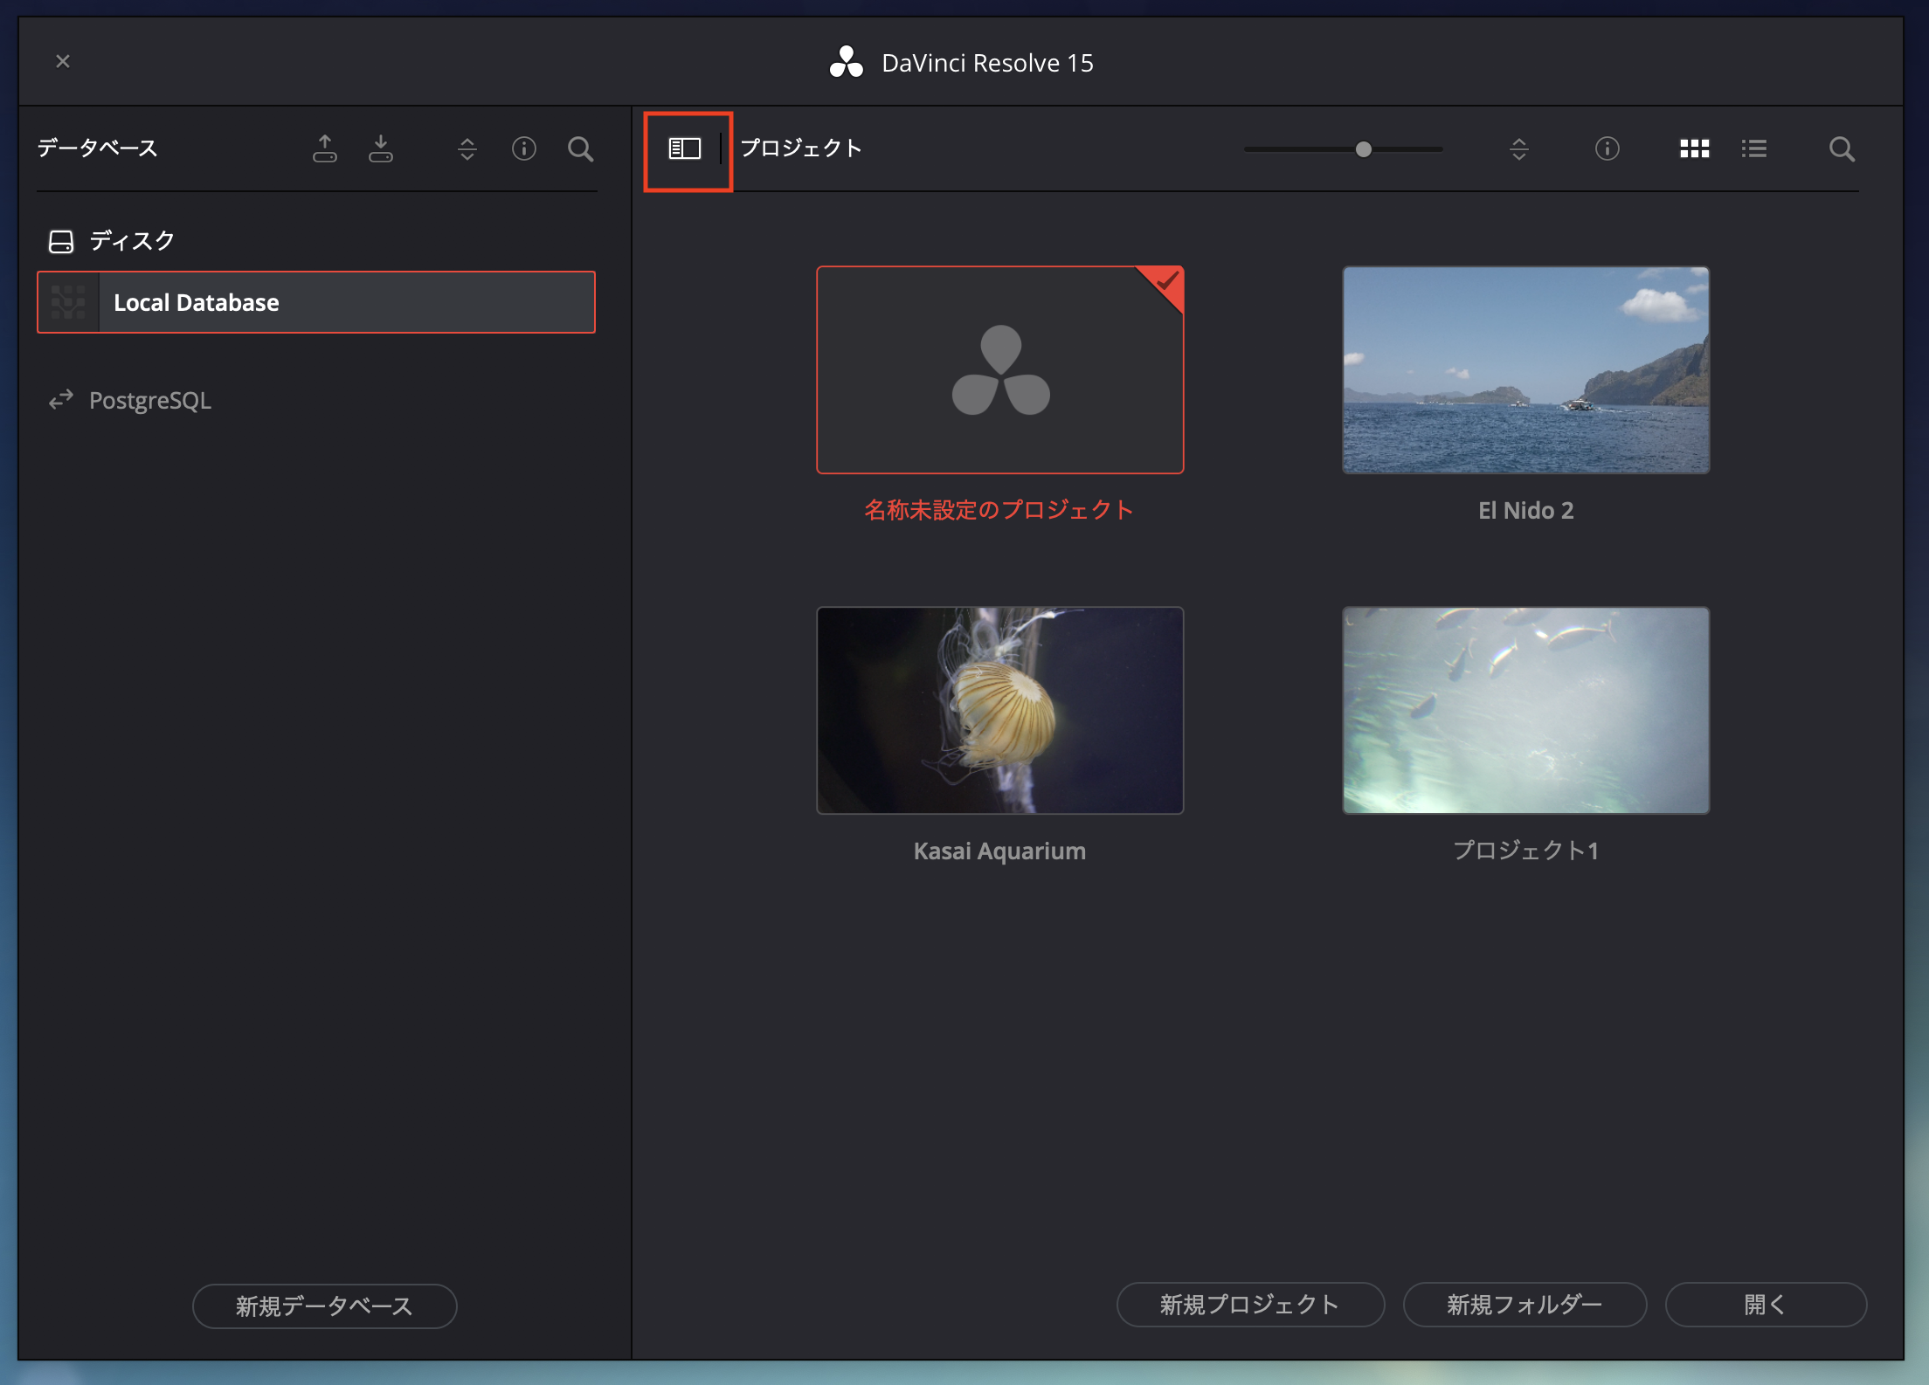Click search icon in projects panel
The image size is (1929, 1385).
coord(1842,149)
